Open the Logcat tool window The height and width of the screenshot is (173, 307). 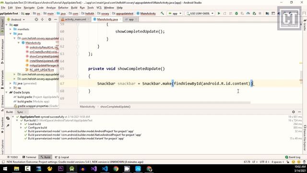[x=62, y=157]
